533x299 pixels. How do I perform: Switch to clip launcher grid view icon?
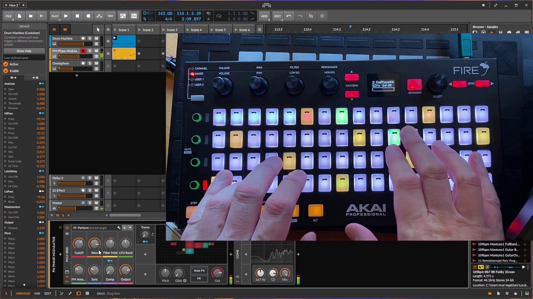(54, 29)
